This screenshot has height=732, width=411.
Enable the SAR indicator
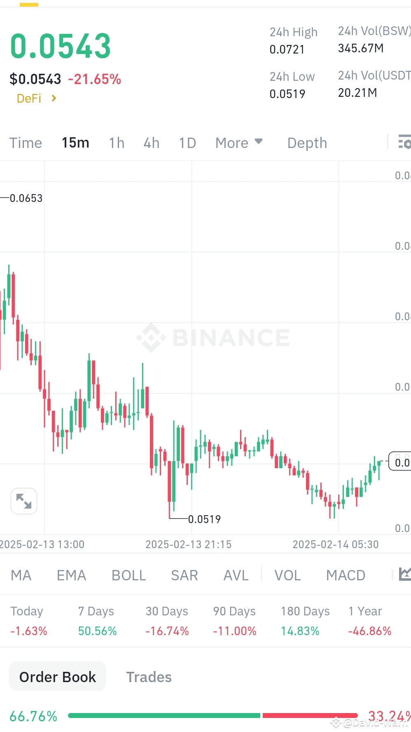(184, 575)
